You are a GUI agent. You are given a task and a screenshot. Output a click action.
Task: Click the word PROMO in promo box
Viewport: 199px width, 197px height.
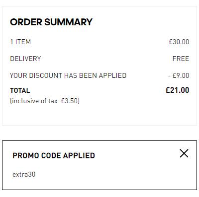(26, 155)
